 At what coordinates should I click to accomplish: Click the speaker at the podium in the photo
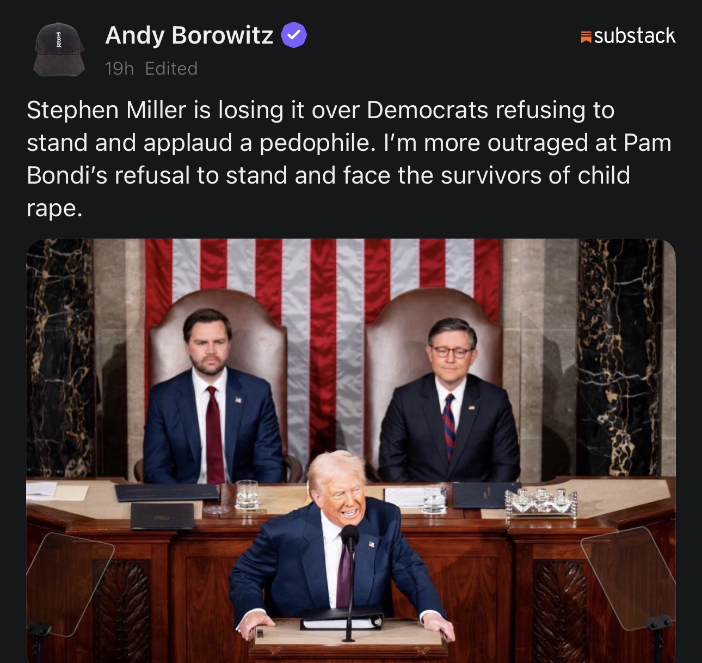coord(341,545)
